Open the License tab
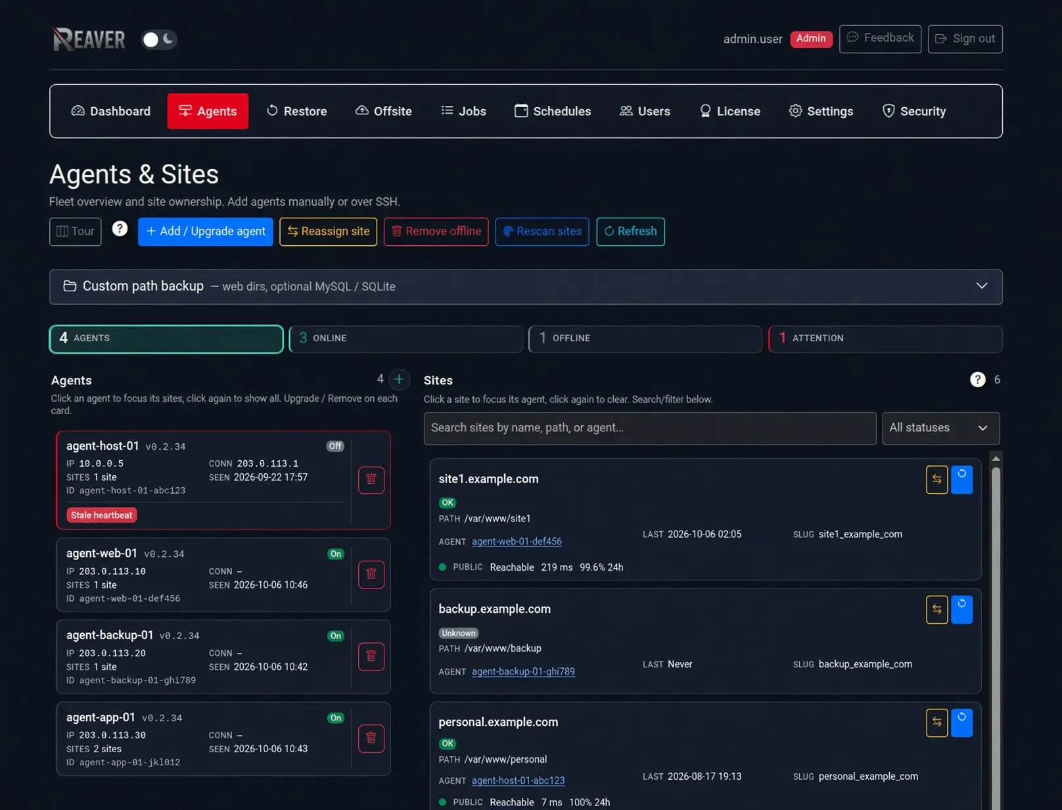This screenshot has height=810, width=1062. [729, 111]
